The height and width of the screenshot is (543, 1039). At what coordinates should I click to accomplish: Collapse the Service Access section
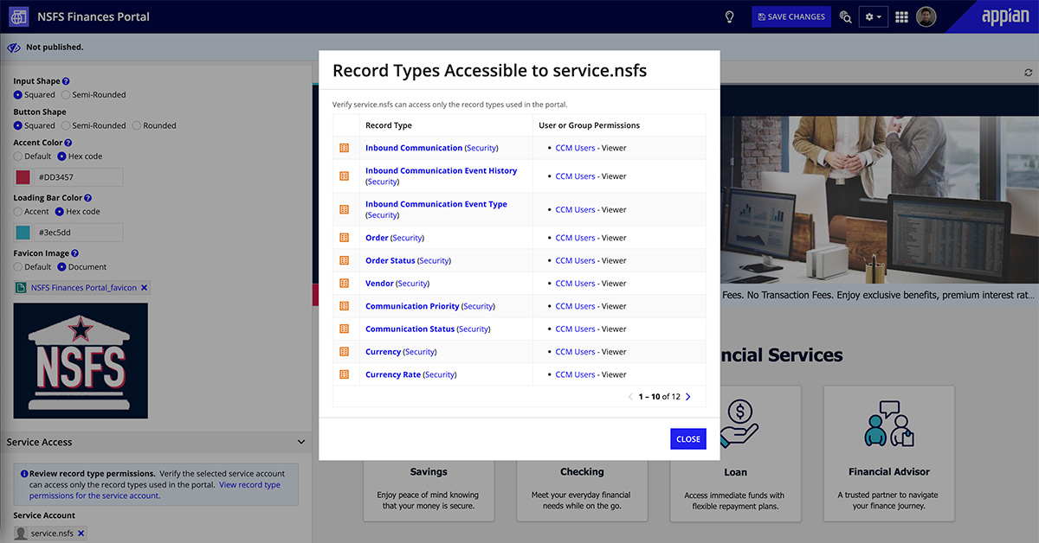click(301, 442)
